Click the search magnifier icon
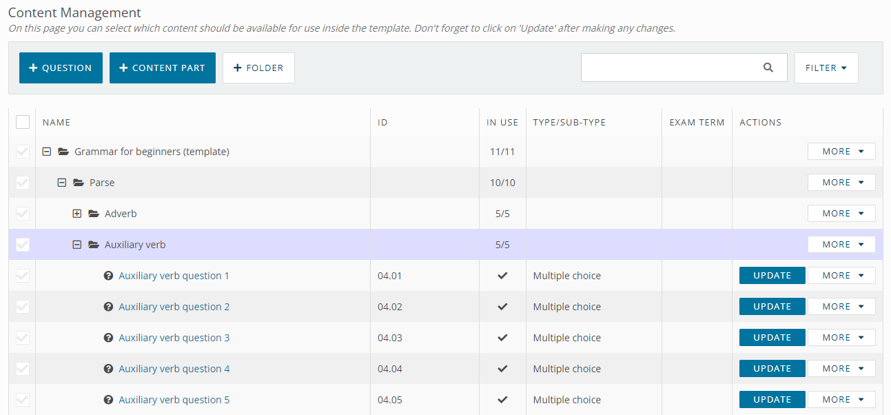Screen dimensions: 891x415 [768, 68]
